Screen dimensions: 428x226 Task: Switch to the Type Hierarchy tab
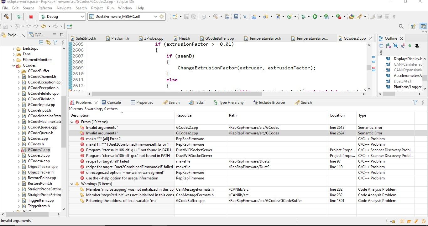pyautogui.click(x=228, y=102)
